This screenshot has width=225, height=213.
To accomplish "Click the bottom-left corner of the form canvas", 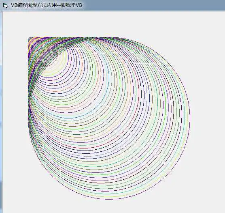I will [4, 211].
